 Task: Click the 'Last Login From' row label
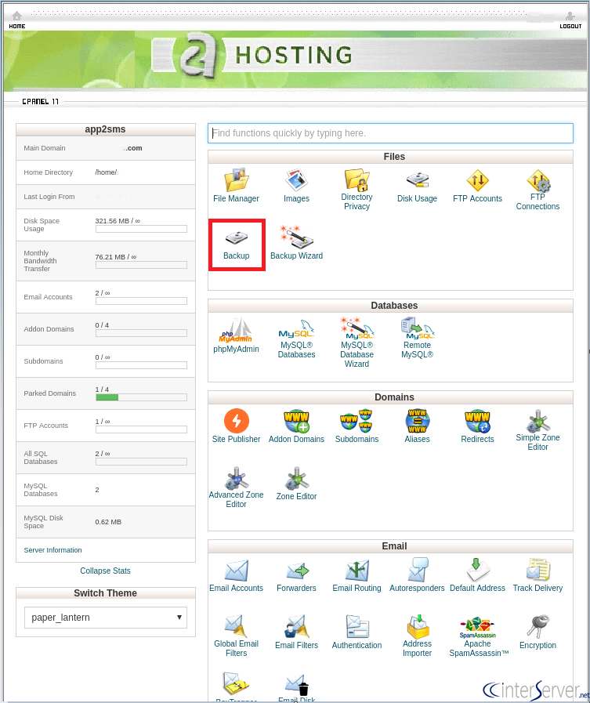click(x=49, y=197)
